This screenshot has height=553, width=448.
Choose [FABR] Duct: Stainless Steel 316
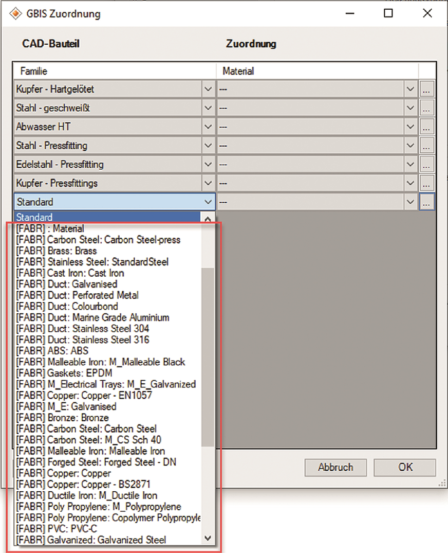[x=83, y=340]
